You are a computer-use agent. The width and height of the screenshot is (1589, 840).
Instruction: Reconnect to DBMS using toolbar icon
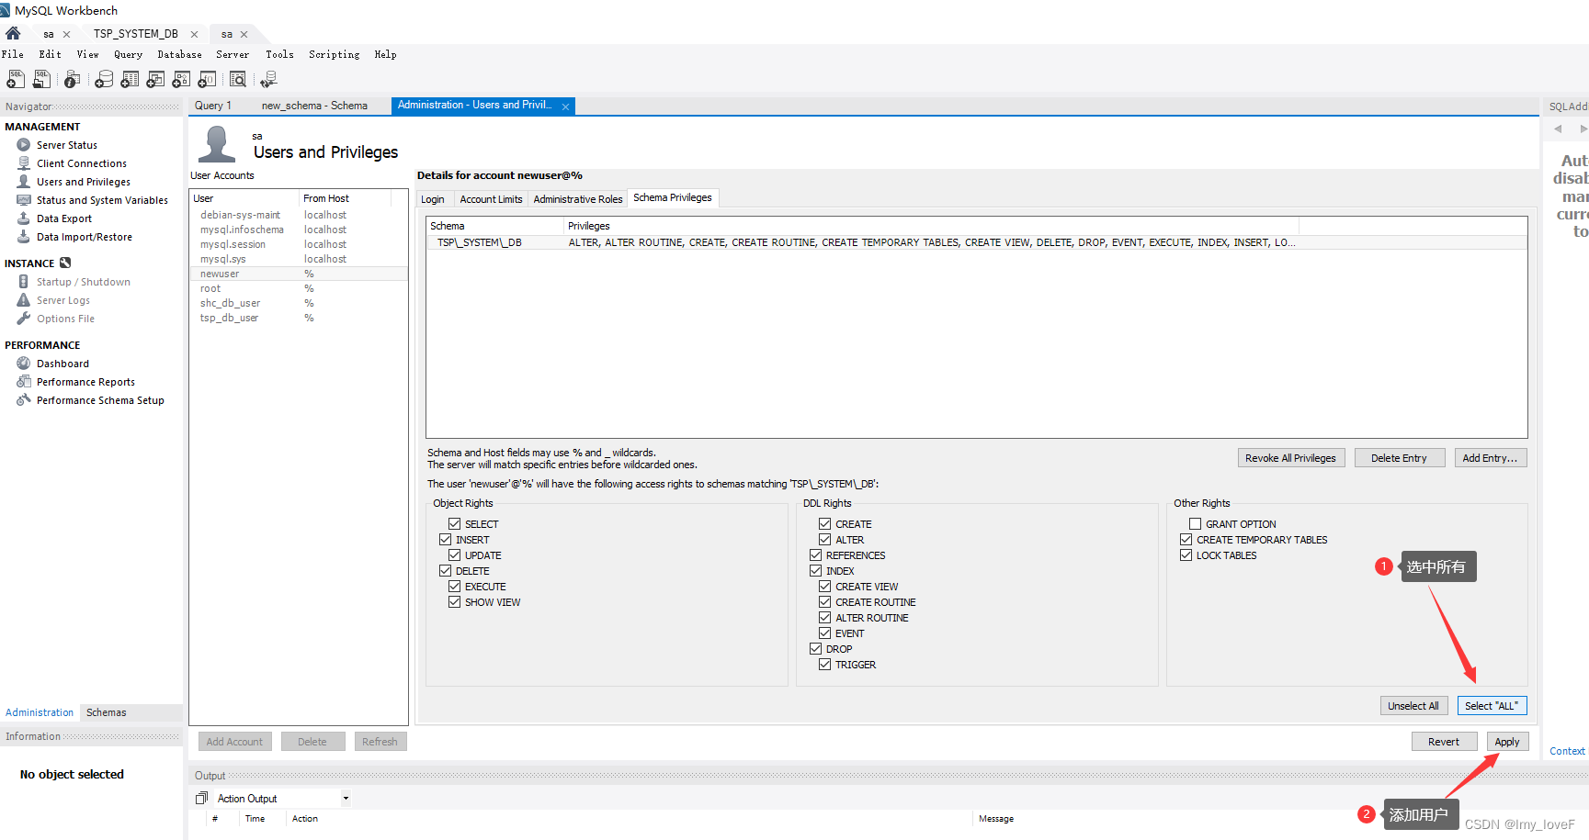tap(268, 80)
